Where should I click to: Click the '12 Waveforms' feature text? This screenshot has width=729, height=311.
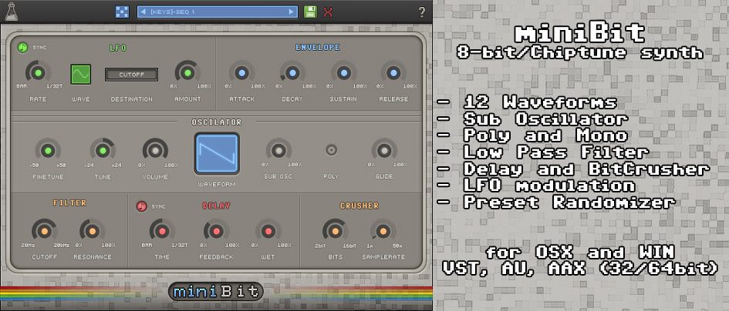540,102
